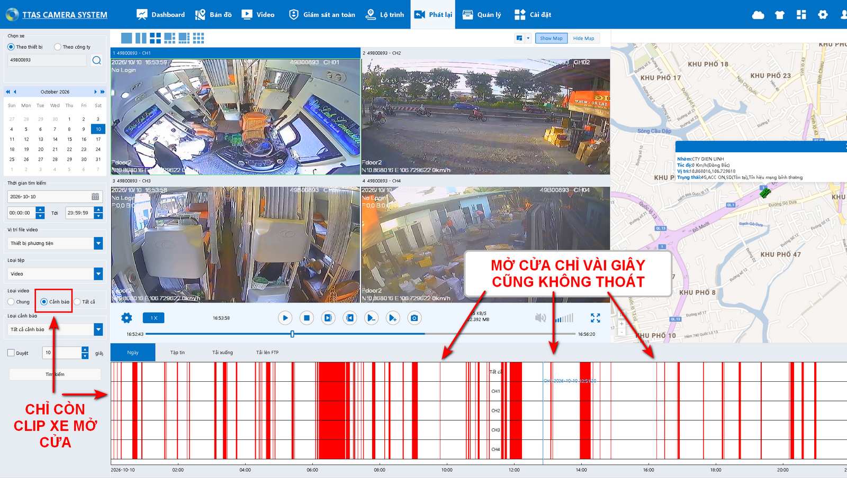The width and height of the screenshot is (847, 478).
Task: Search vehicle with magnifier icon
Action: (96, 60)
